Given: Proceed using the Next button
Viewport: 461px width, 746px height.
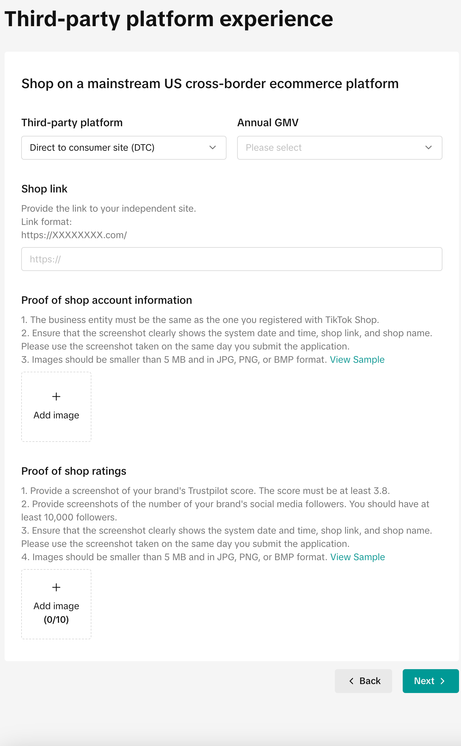Looking at the screenshot, I should [430, 681].
